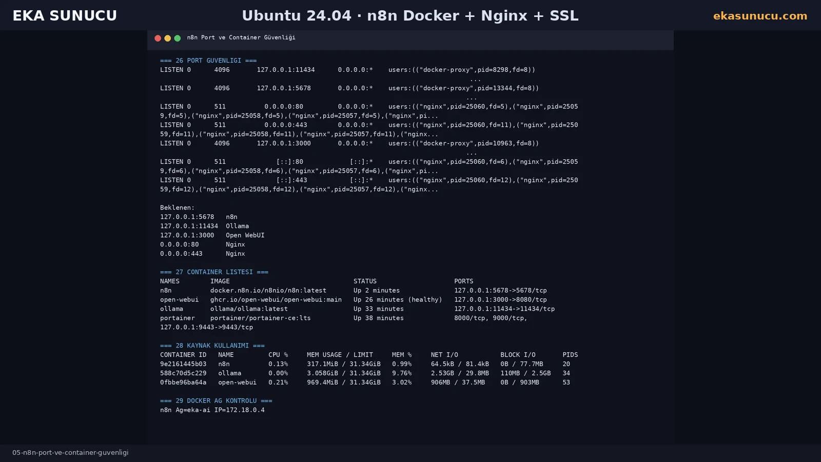Click the status "Up 2 minutes"
This screenshot has width=821, height=462.
pos(377,291)
